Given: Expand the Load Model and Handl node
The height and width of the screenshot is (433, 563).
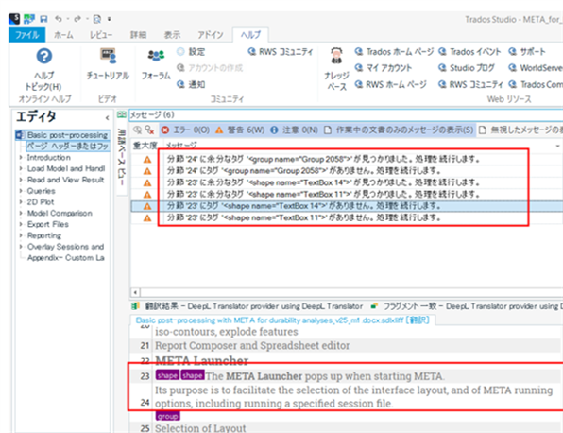Looking at the screenshot, I should 21,168.
